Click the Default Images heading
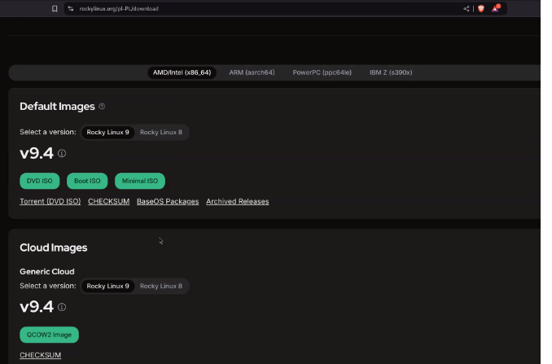The width and height of the screenshot is (552, 364). 57,107
